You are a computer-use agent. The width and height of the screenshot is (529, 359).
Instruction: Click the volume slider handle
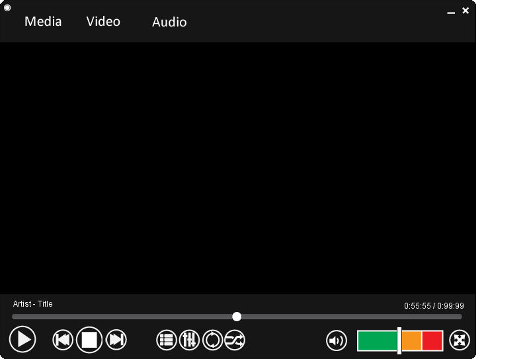pyautogui.click(x=399, y=340)
